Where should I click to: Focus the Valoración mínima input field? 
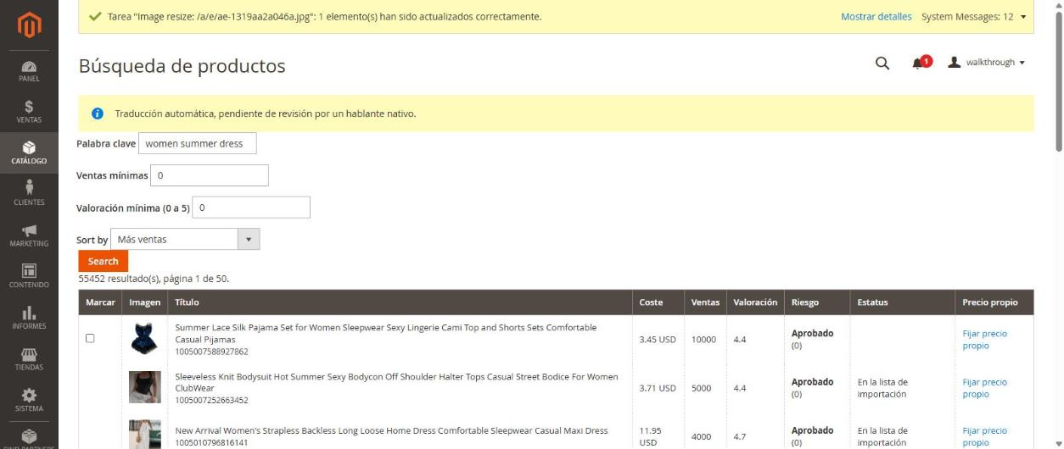coord(251,208)
